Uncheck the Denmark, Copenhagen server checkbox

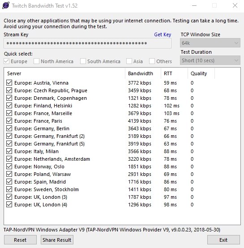pos(9,98)
